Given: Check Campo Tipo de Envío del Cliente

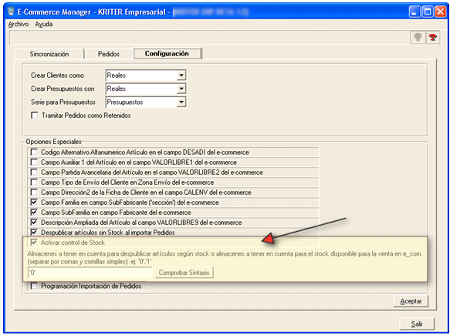Looking at the screenshot, I should pos(34,183).
